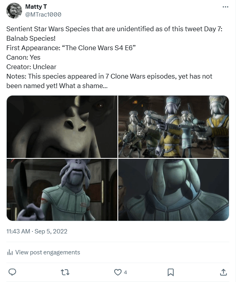Open View post engagements link
Image resolution: width=236 pixels, height=282 pixels.
(48, 252)
